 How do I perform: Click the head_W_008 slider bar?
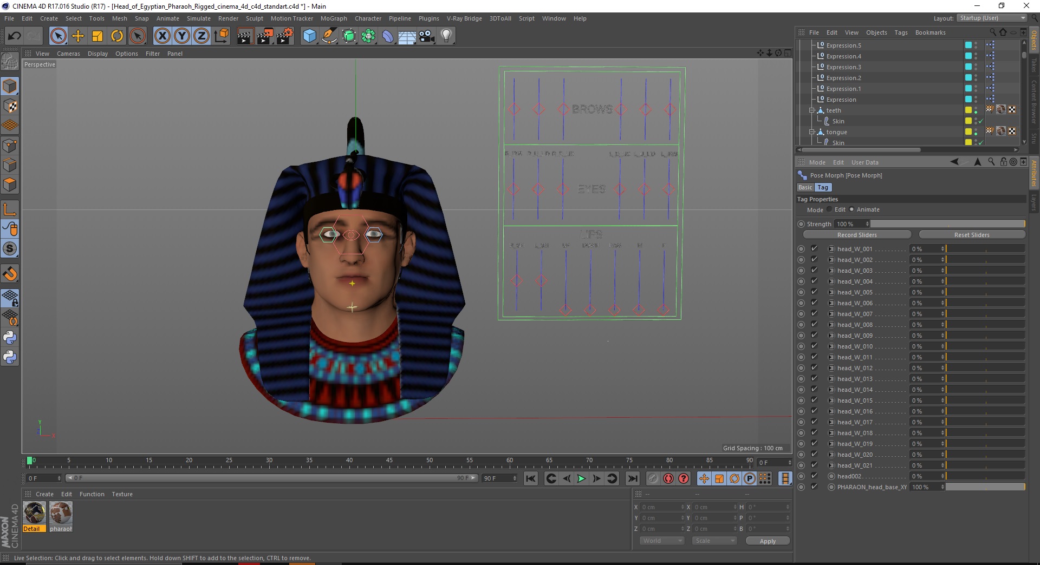coord(985,325)
